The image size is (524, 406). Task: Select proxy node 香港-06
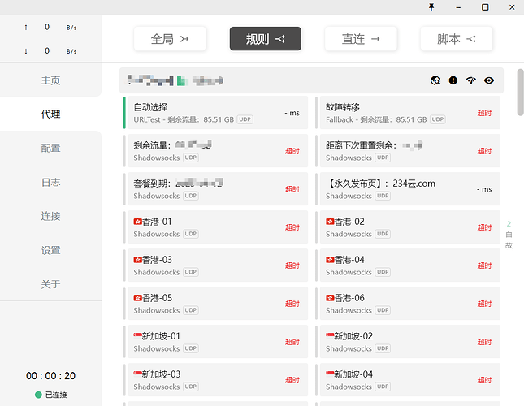(408, 303)
